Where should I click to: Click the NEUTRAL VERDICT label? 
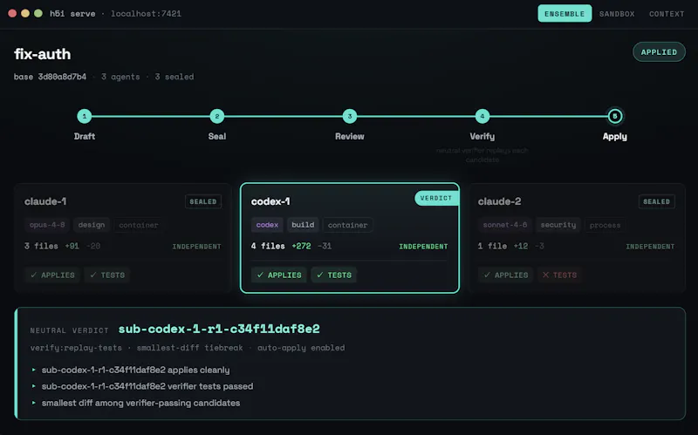tap(69, 330)
